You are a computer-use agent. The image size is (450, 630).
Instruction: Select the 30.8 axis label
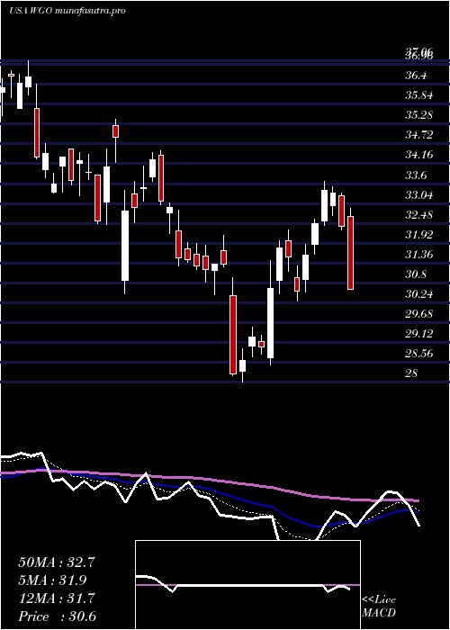coord(416,274)
